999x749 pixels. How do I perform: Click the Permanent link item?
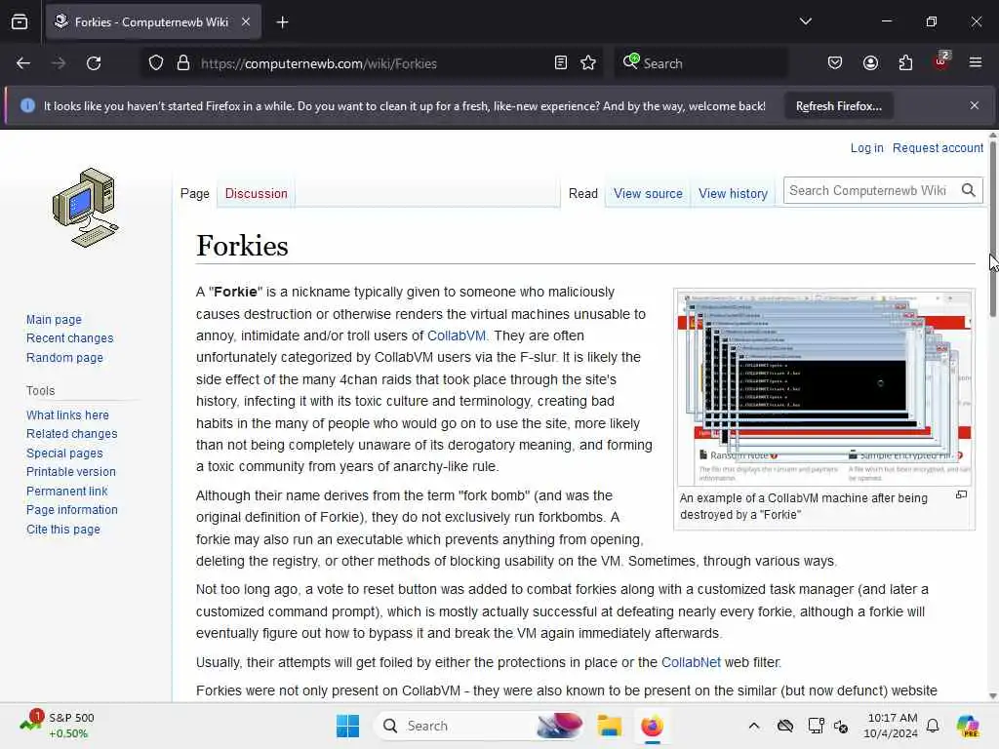[67, 492]
